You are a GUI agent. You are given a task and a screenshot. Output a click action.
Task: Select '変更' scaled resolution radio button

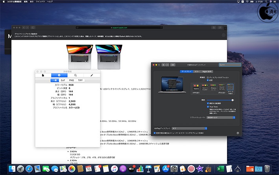coord(208,80)
